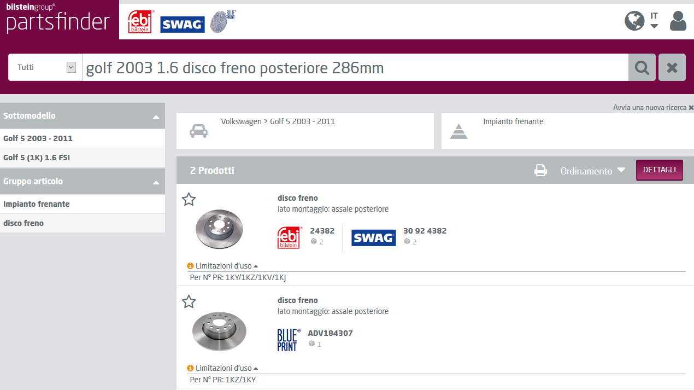Open the Tutti search category dropdown
Viewport: 694px width, 390px height.
tap(45, 67)
